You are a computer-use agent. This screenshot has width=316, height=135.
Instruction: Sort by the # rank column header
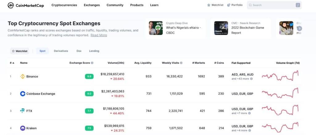12,63
